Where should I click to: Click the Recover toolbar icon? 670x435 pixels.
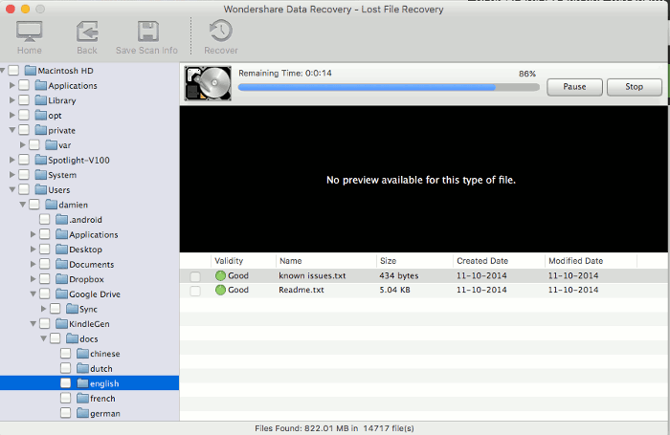pyautogui.click(x=221, y=31)
